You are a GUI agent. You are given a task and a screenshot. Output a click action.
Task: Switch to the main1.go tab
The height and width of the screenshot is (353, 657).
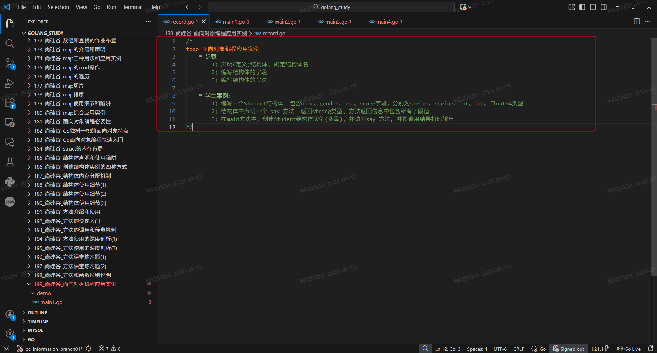click(x=235, y=22)
